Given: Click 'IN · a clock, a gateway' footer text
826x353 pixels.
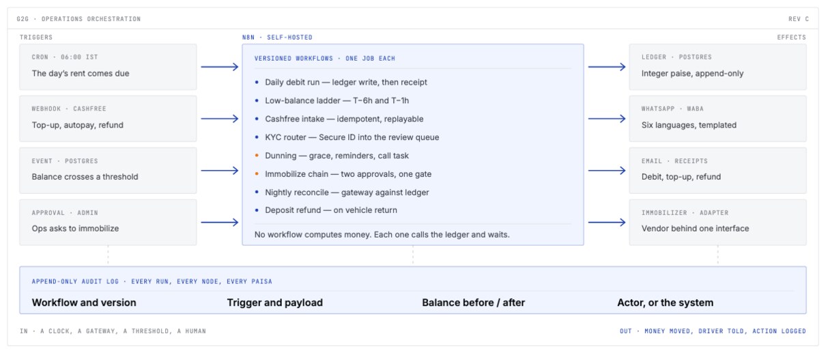Looking at the screenshot, I should click(x=113, y=331).
